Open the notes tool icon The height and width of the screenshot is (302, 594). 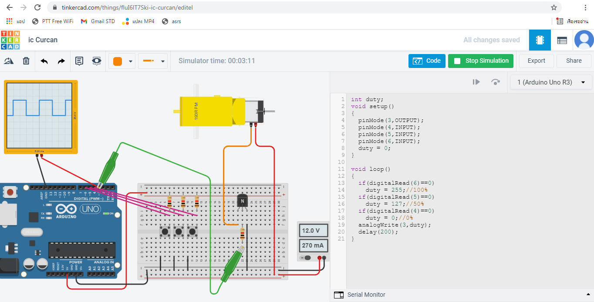point(79,61)
